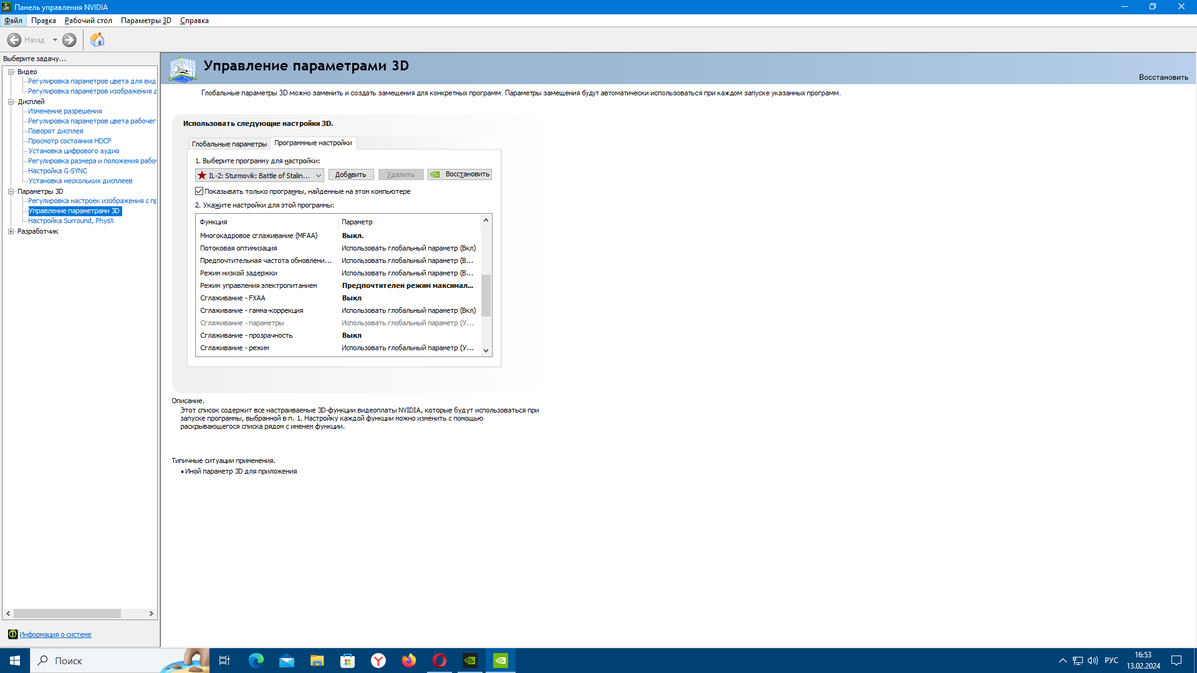Open program selection dropdown

pos(259,175)
